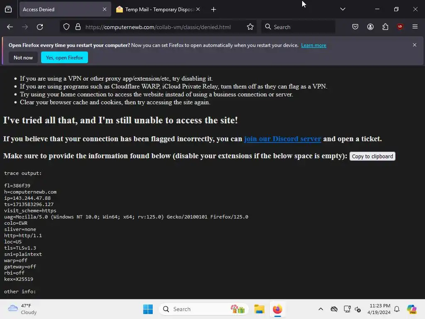The image size is (425, 319).
Task: Click Copy to clipboard button
Action: coord(372,156)
